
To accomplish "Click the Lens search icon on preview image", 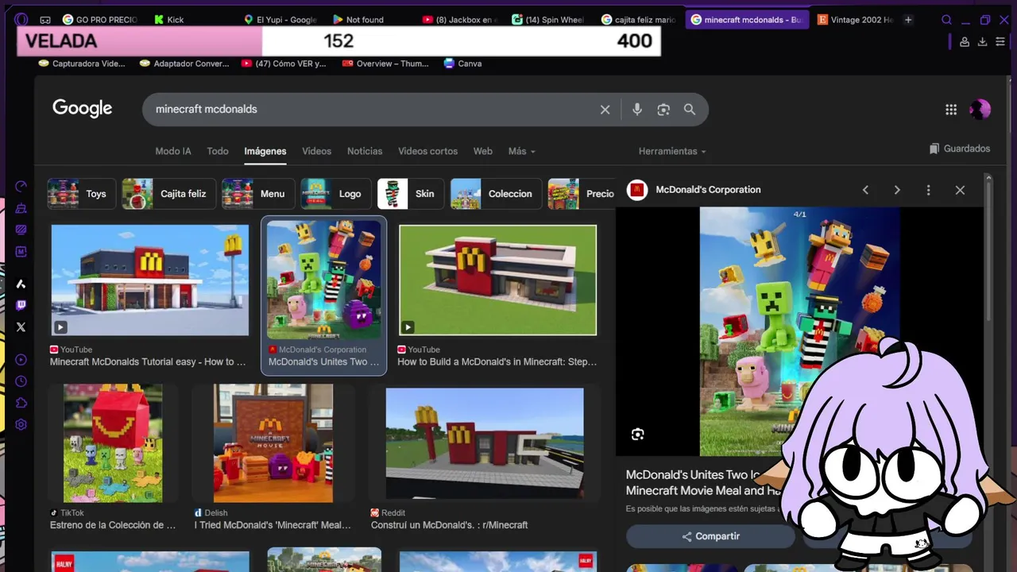I will tap(637, 434).
